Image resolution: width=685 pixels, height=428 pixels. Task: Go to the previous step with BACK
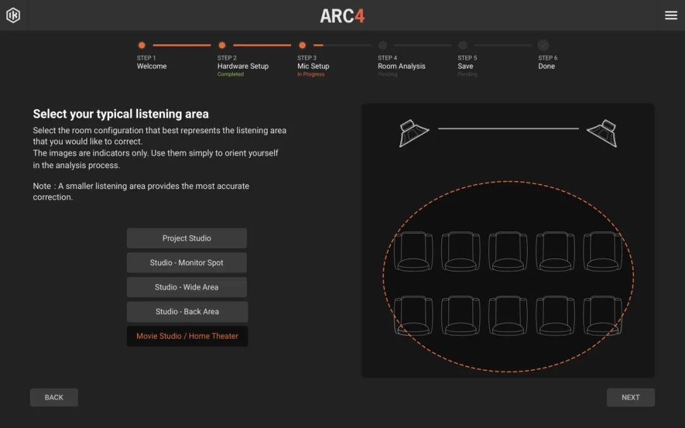coord(54,398)
